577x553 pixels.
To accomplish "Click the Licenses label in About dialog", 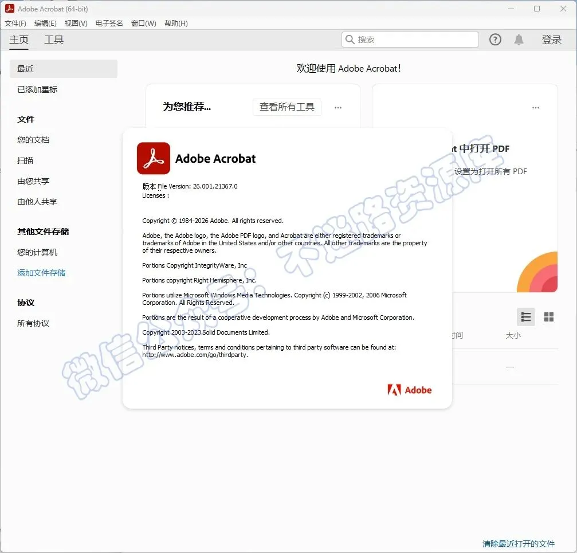I will pos(155,195).
